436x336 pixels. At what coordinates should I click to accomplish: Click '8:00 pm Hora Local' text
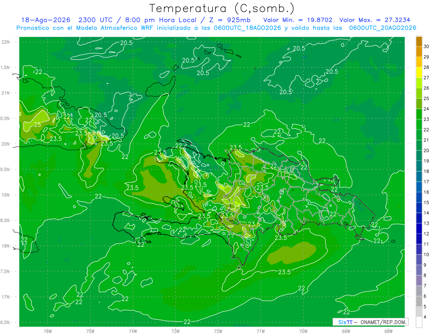[x=161, y=20]
